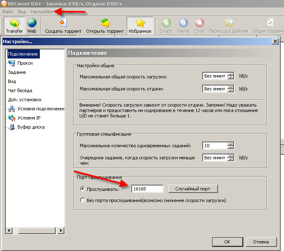Select the Прослушивать radio button
The width and height of the screenshot is (284, 251).
tap(82, 189)
